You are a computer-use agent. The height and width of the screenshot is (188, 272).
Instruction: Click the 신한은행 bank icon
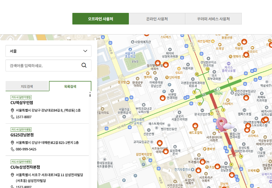click(x=149, y=130)
